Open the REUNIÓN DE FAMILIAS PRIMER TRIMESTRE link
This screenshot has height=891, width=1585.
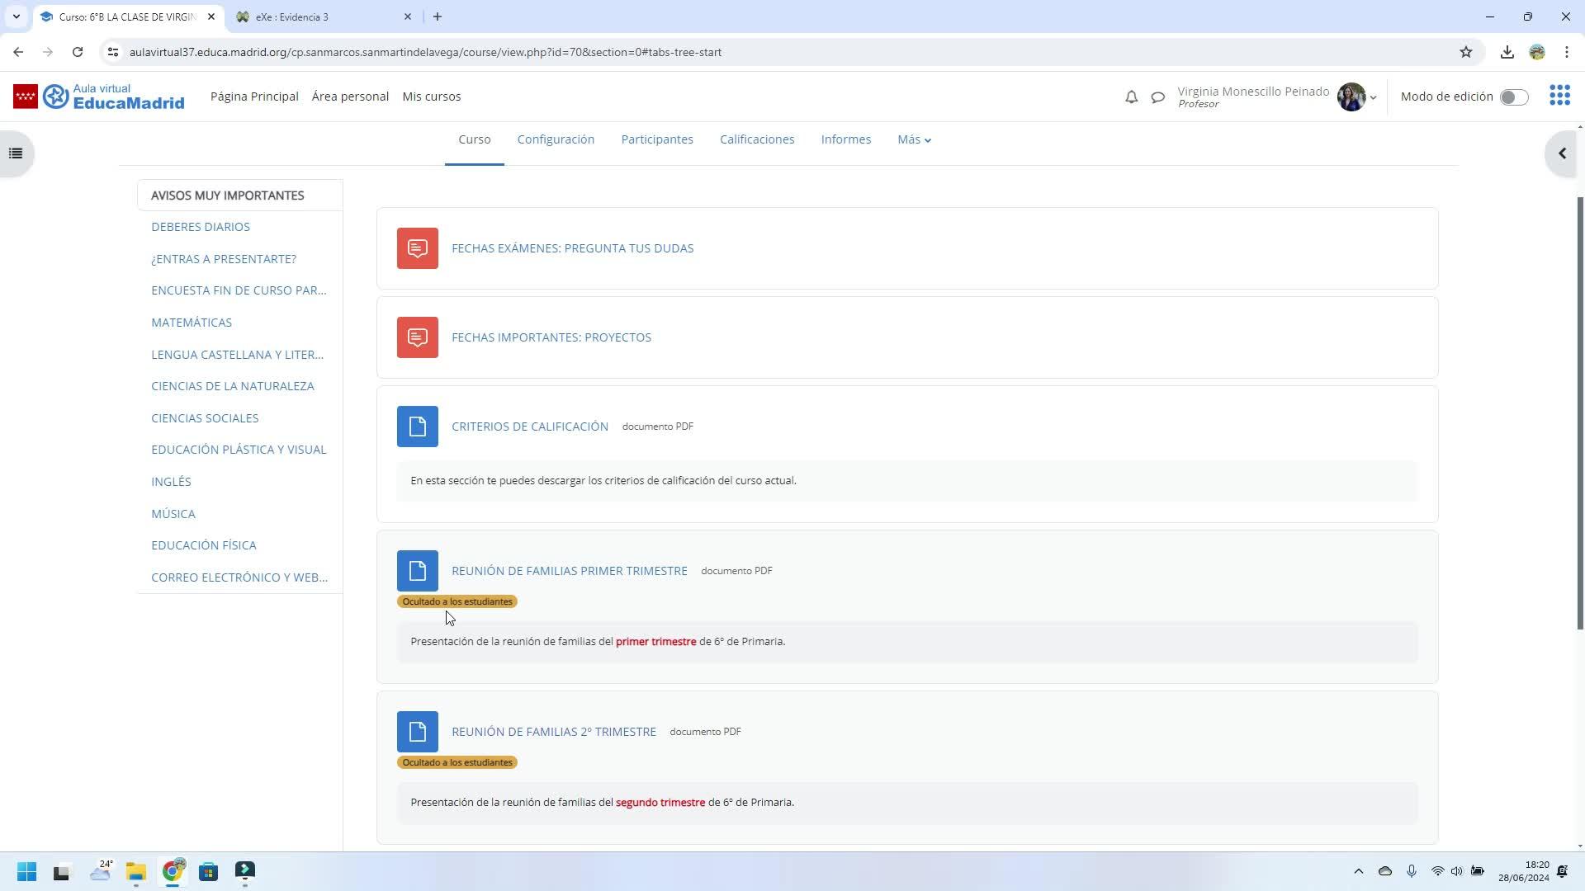tap(569, 571)
